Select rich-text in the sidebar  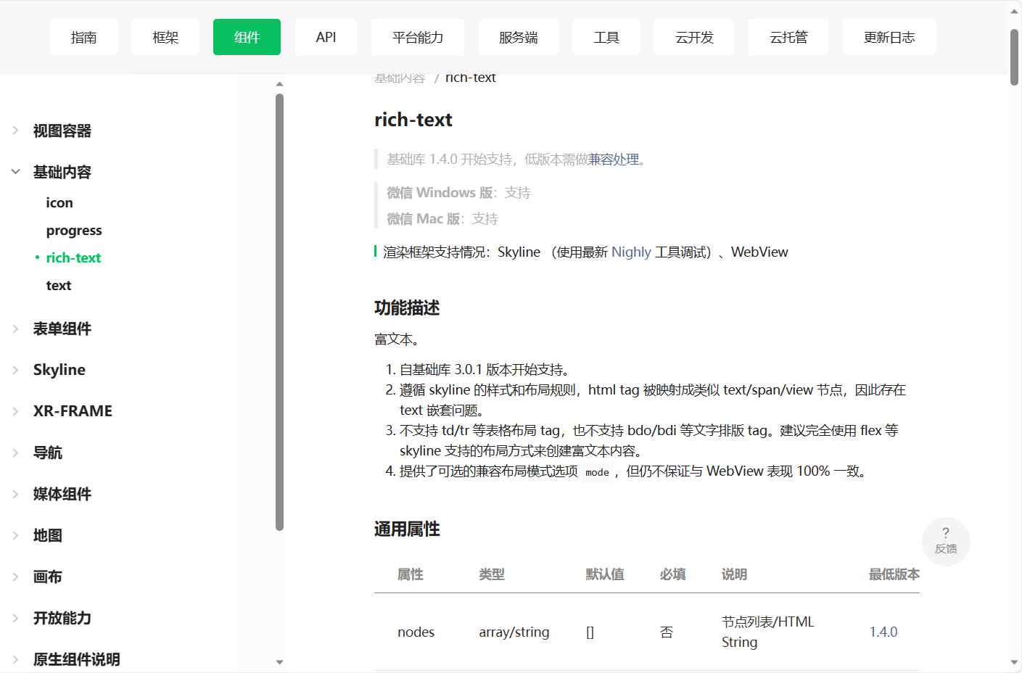pos(73,258)
